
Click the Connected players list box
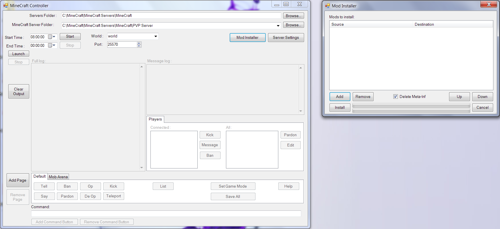pos(174,150)
